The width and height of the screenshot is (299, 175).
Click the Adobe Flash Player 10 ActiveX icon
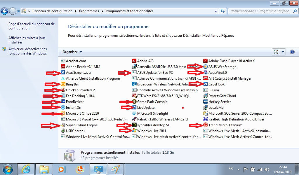tap(205, 61)
